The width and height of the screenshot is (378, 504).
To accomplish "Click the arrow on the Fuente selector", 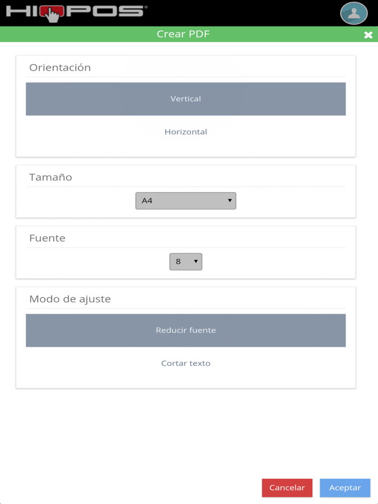I will [195, 262].
